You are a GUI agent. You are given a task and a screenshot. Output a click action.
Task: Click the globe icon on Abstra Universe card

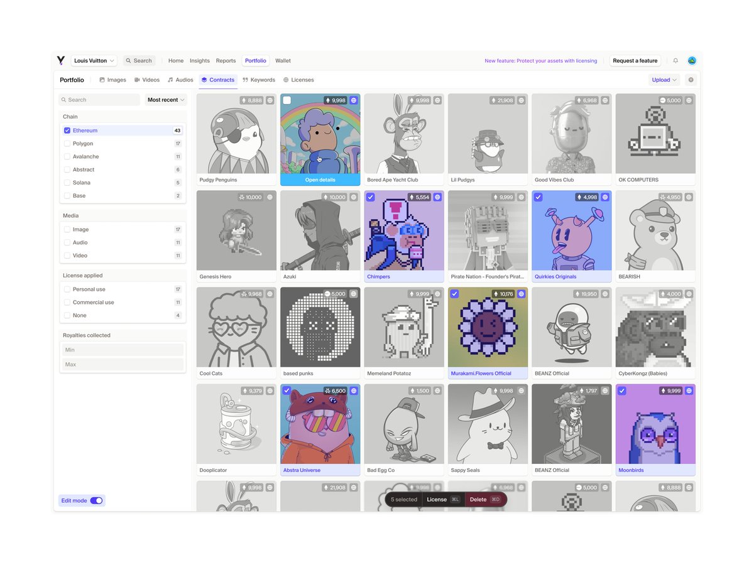point(354,390)
